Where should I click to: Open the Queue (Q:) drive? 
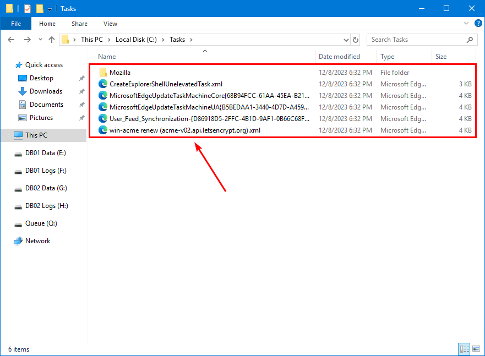(41, 223)
